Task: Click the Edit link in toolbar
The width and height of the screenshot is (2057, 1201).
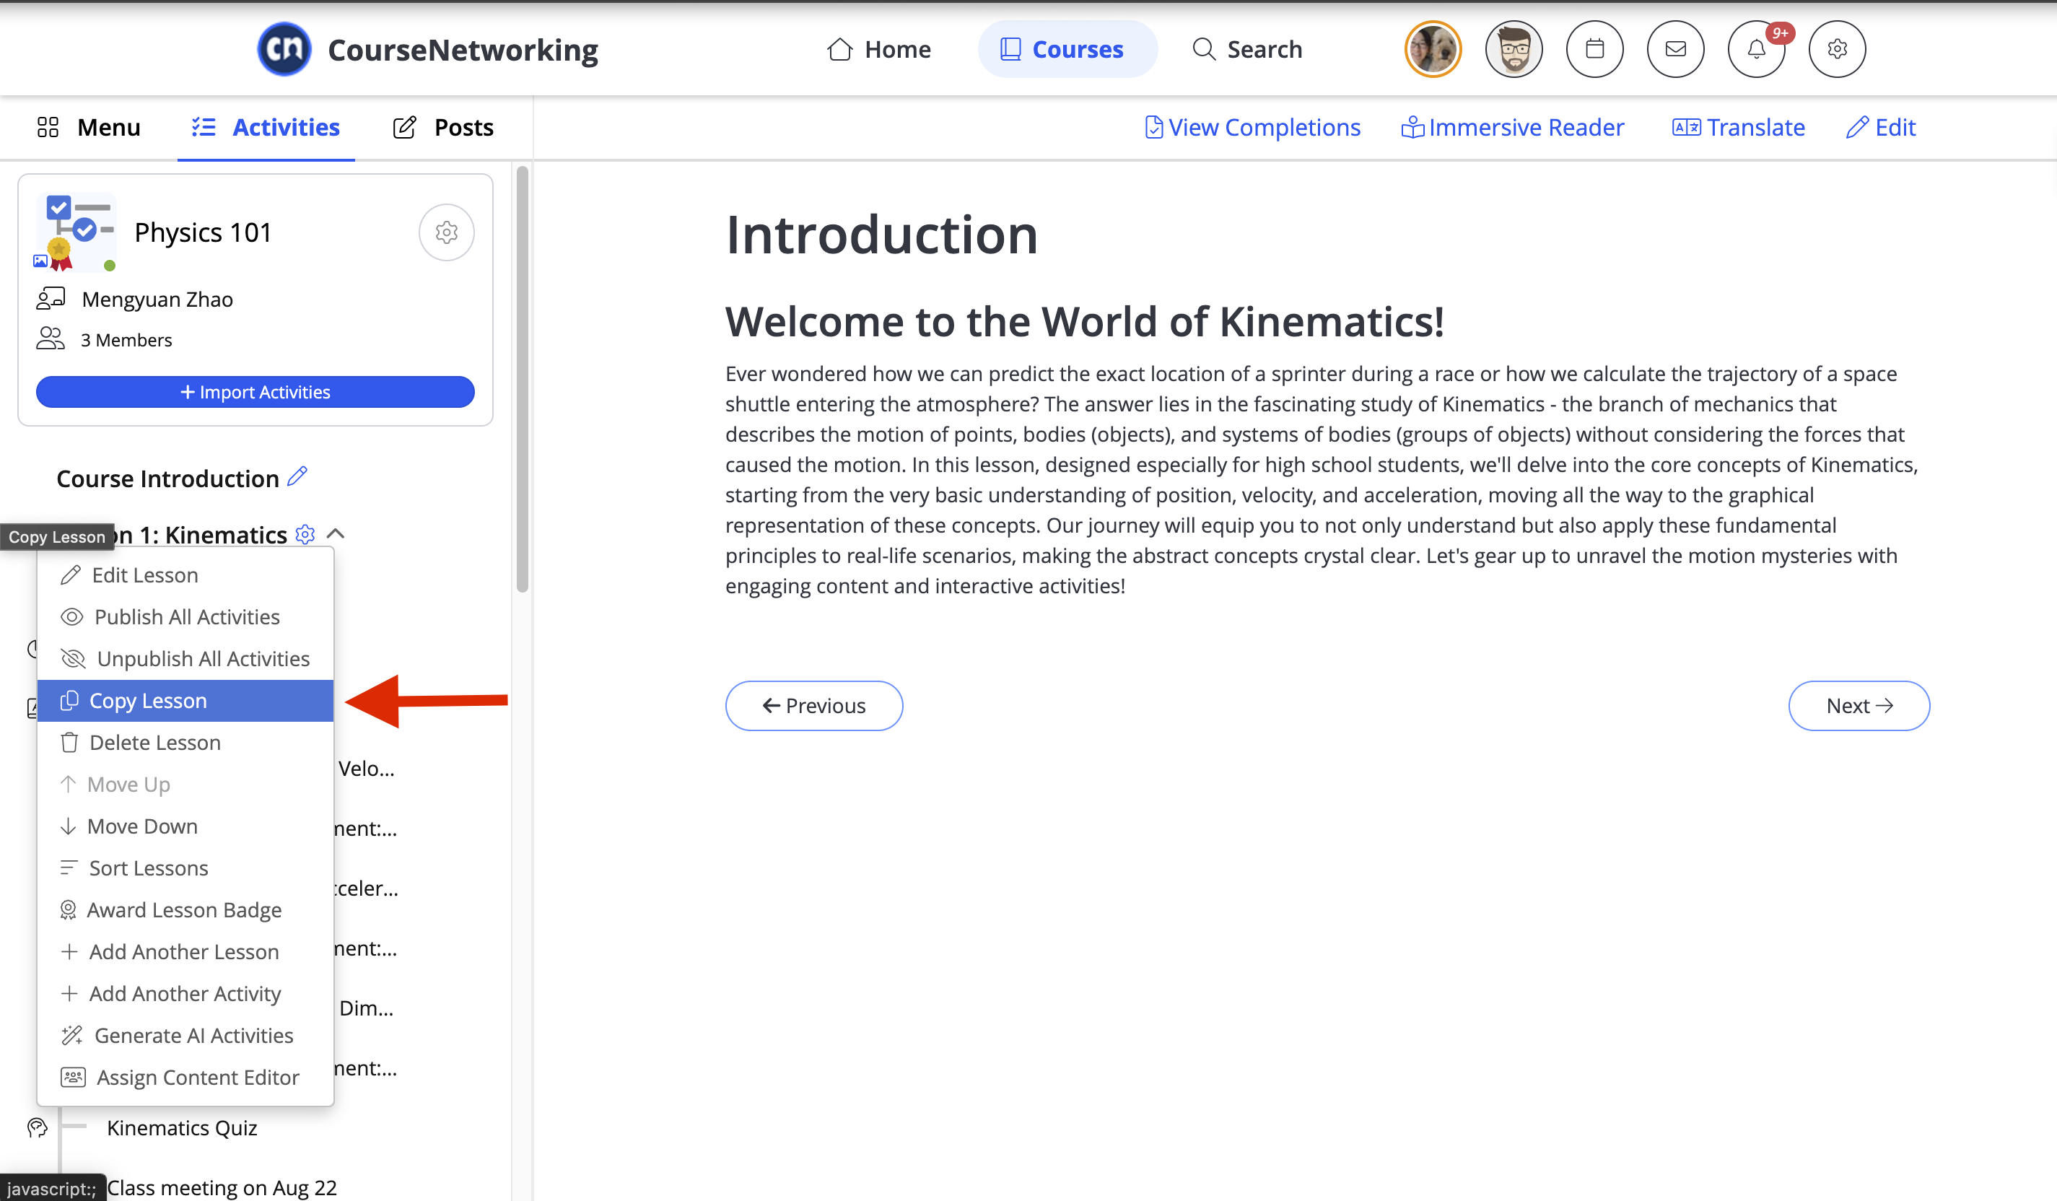Action: click(x=1881, y=127)
